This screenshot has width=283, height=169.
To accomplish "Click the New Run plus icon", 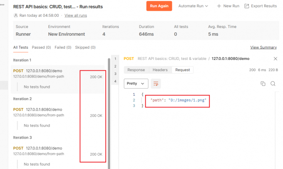I will point(219,6).
